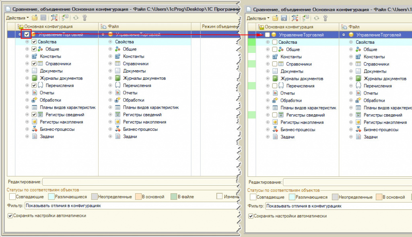Expand Отчеты node in left window main configuration

click(x=27, y=93)
